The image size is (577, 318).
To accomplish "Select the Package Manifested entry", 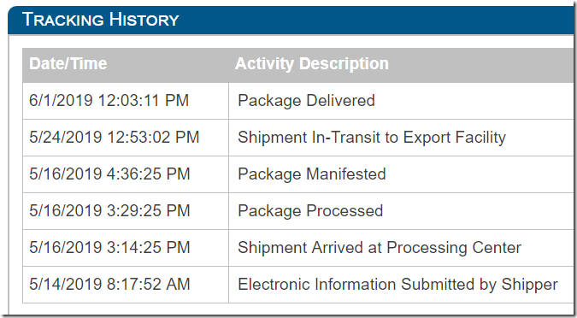I will (312, 174).
